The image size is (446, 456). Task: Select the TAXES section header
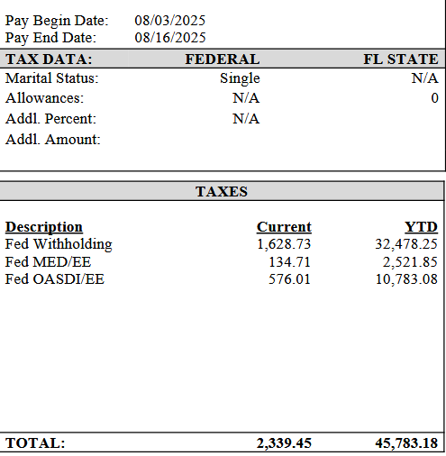[x=222, y=191]
